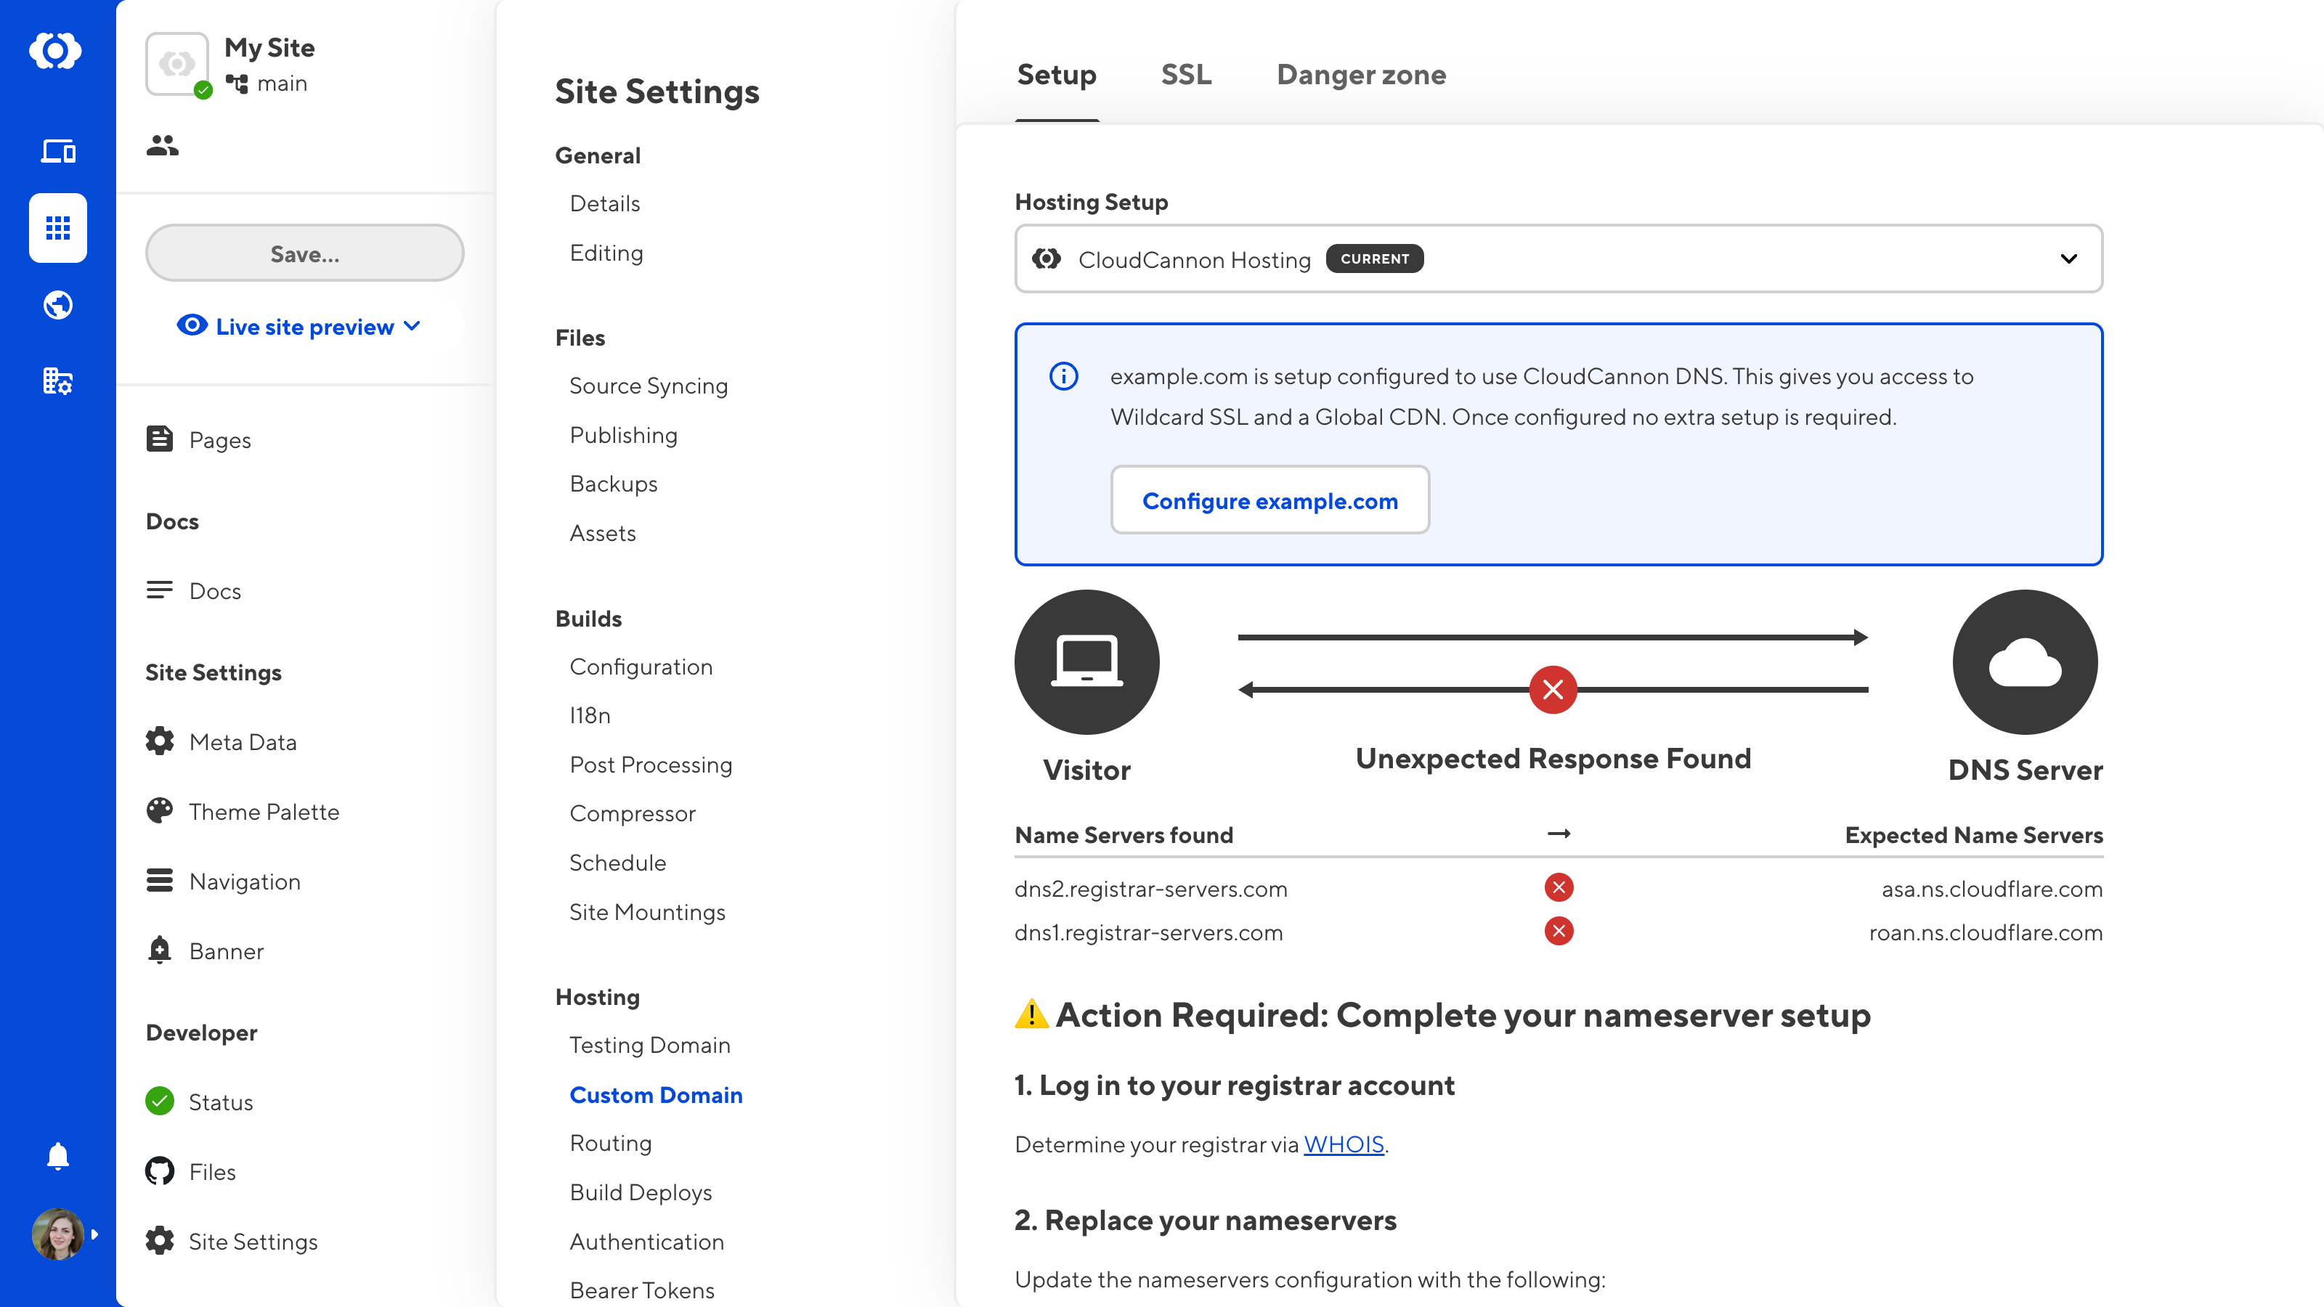Click the Site Settings gear icon in sidebar

pos(160,1240)
